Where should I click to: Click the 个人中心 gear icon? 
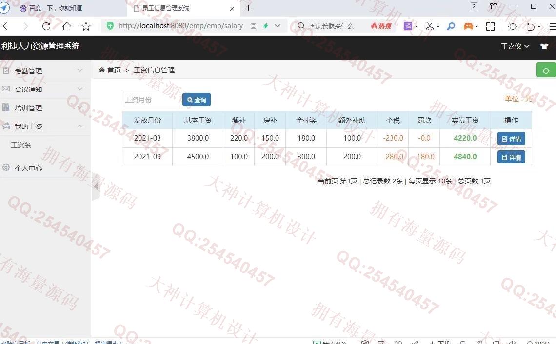pyautogui.click(x=6, y=168)
